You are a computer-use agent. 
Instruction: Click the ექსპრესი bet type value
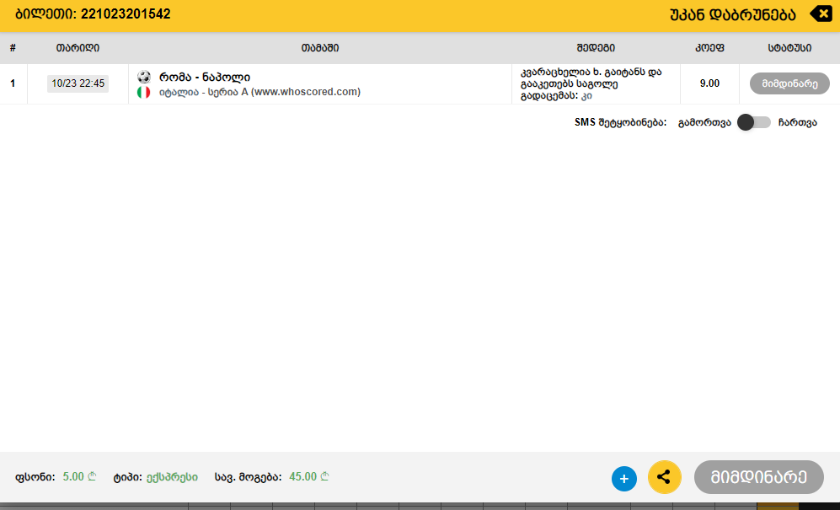(172, 477)
